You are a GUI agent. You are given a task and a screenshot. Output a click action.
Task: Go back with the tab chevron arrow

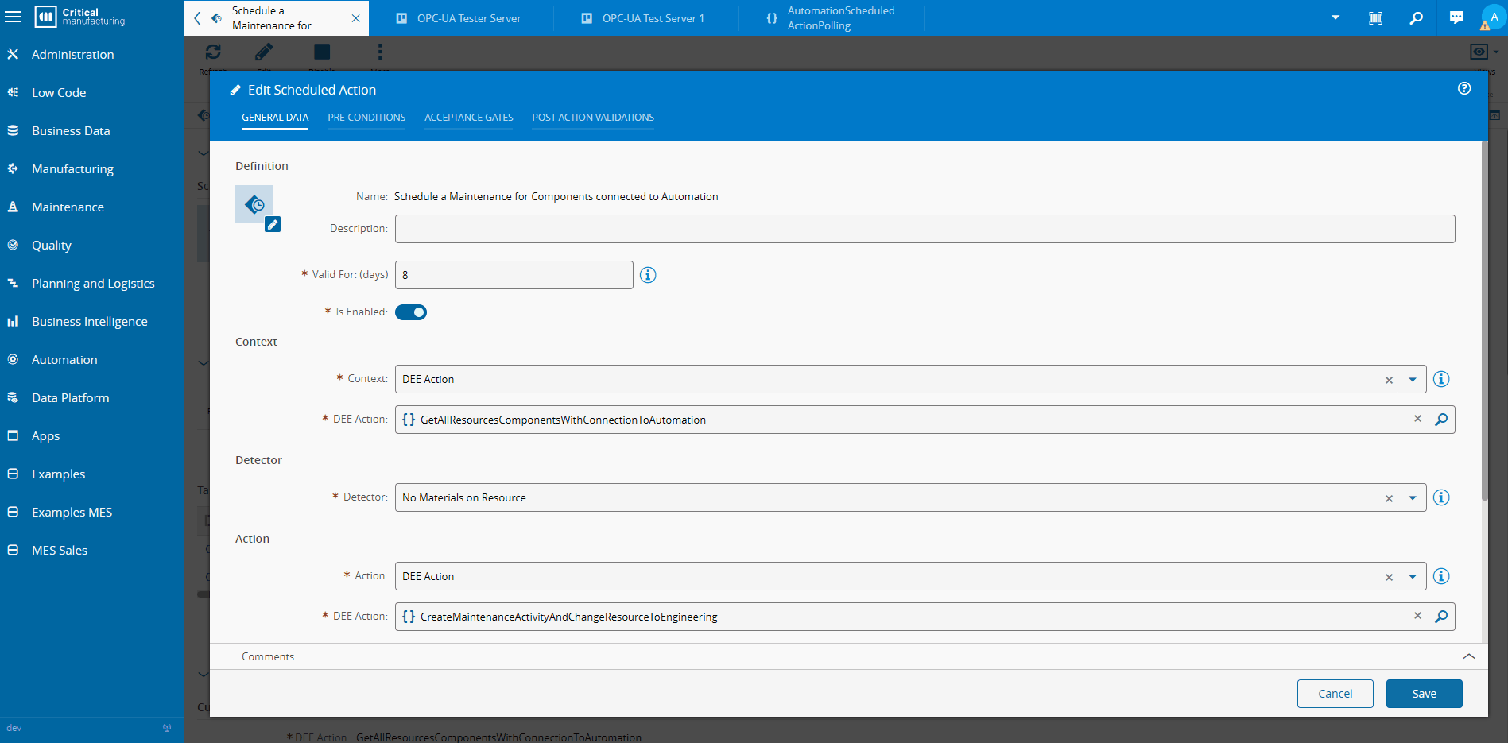[197, 18]
